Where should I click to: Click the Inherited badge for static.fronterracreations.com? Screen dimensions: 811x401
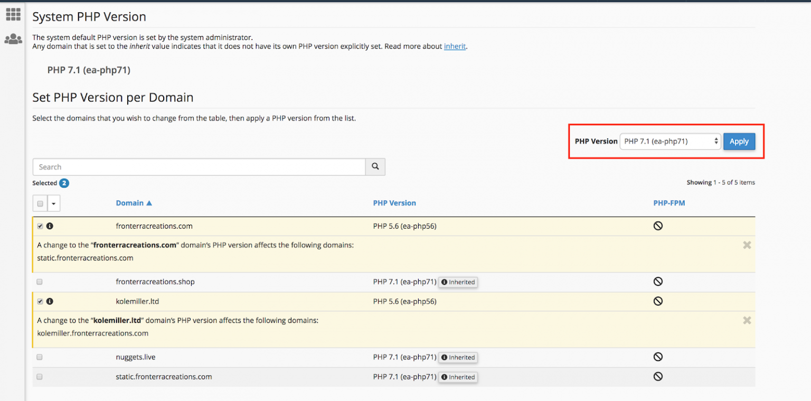pos(458,377)
